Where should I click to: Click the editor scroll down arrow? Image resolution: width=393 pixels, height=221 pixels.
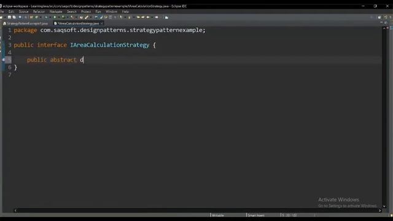(384, 206)
